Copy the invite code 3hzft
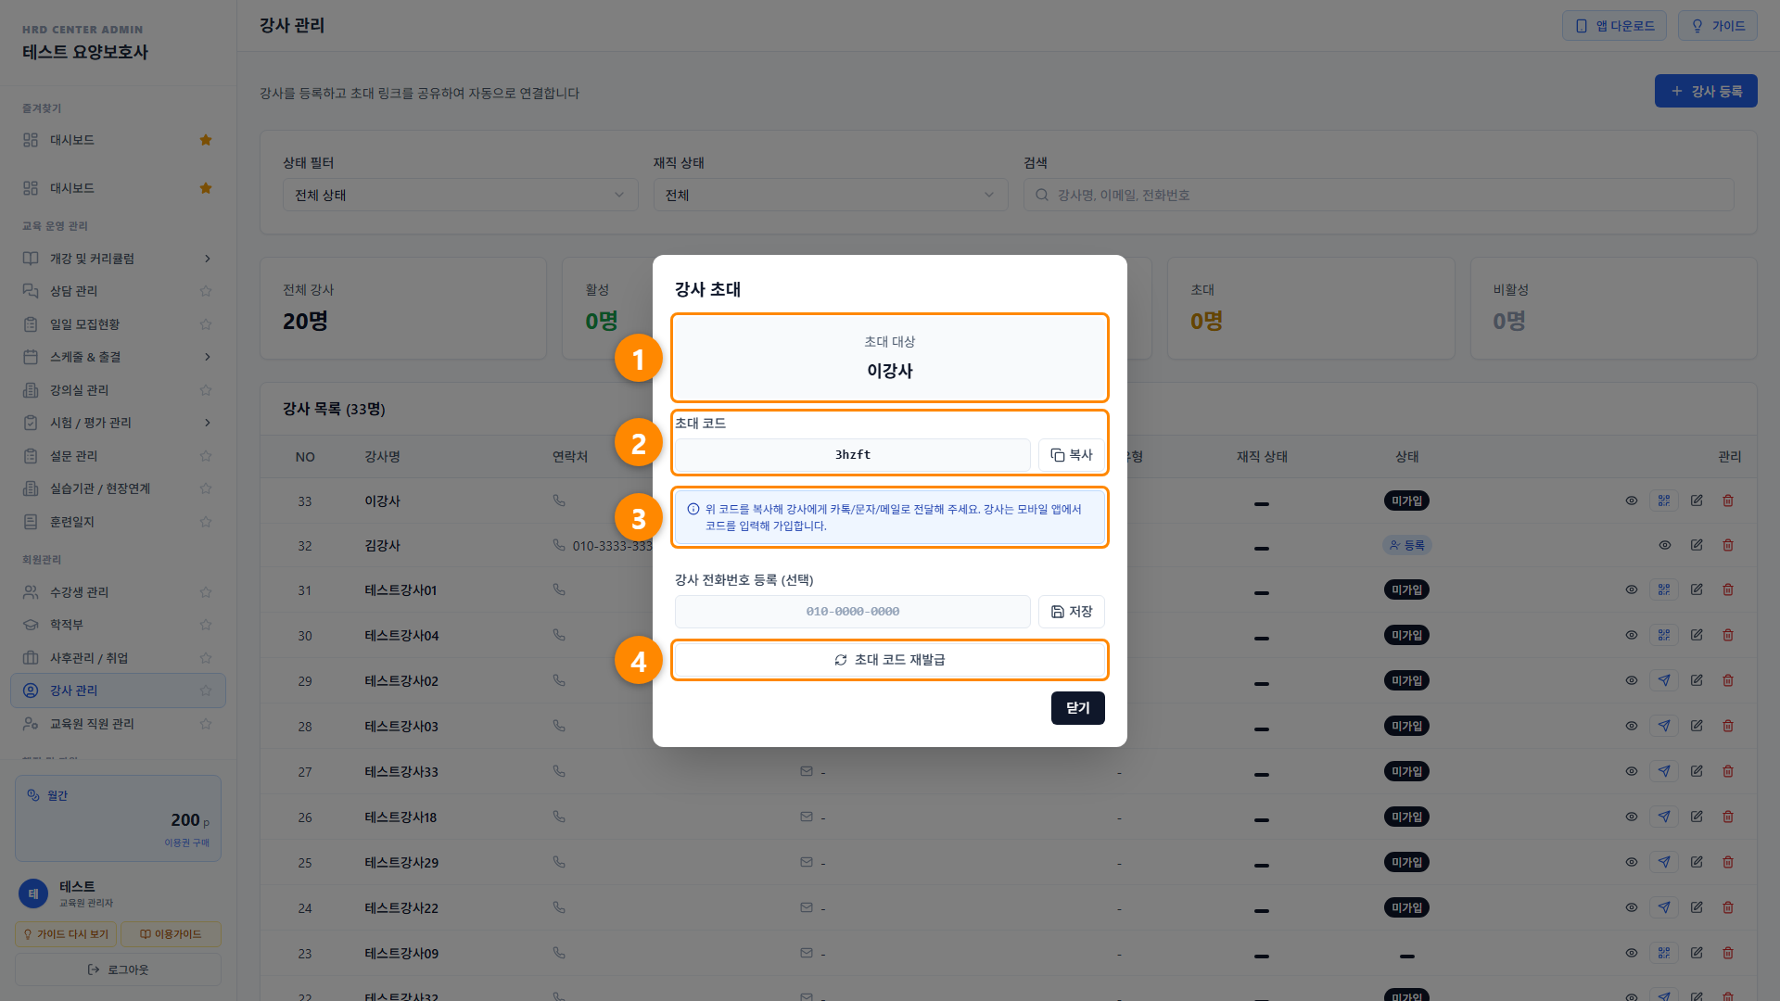Viewport: 1780px width, 1001px height. (x=1071, y=455)
